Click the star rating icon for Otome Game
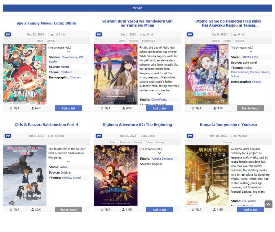The image size is (275, 232). pyautogui.click(x=193, y=108)
